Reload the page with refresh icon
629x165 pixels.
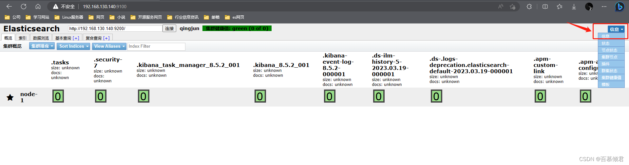[x=24, y=7]
